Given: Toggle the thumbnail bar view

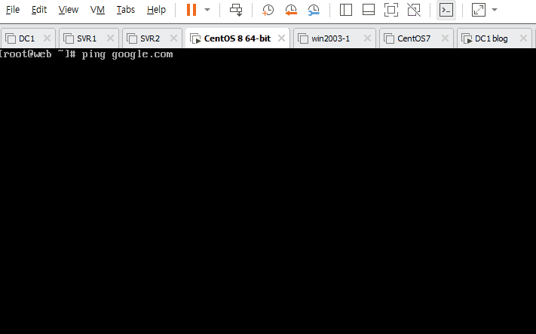Looking at the screenshot, I should pos(369,10).
